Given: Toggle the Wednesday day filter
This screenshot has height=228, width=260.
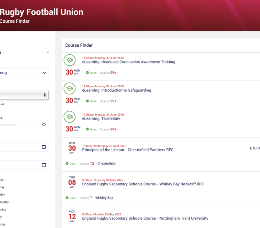Looking at the screenshot, I should tap(4, 202).
